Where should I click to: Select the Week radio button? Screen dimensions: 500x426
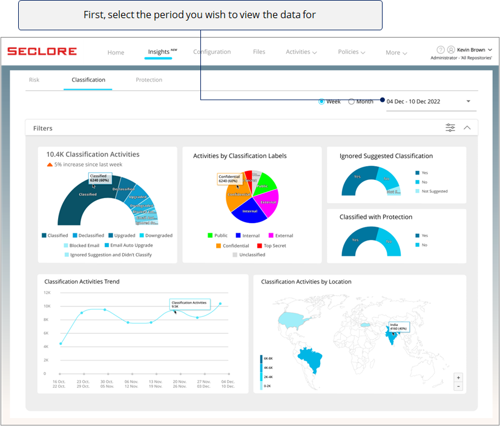click(x=321, y=101)
